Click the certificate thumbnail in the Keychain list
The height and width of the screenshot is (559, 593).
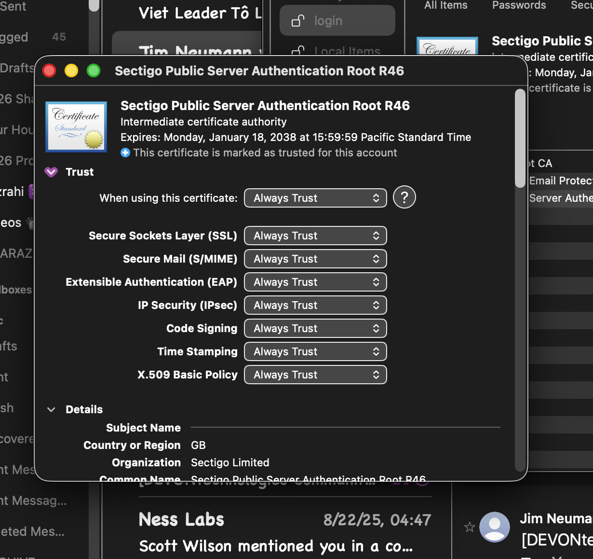(447, 47)
